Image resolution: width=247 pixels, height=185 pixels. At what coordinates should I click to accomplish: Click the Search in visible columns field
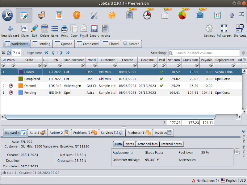[x=204, y=53]
